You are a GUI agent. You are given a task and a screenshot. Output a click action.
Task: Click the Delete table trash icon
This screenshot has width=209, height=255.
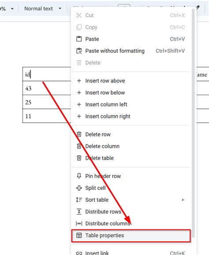[79, 158]
